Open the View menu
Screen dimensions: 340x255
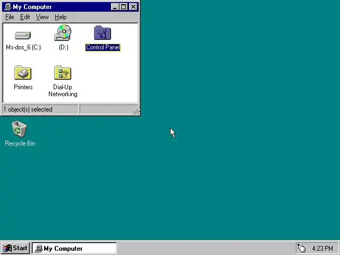(x=42, y=17)
